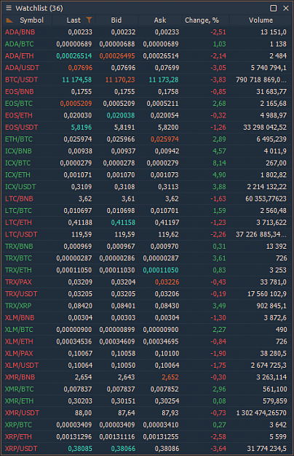294x456 pixels.
Task: Select the EOS/BNB symbol
Action: 19,92
